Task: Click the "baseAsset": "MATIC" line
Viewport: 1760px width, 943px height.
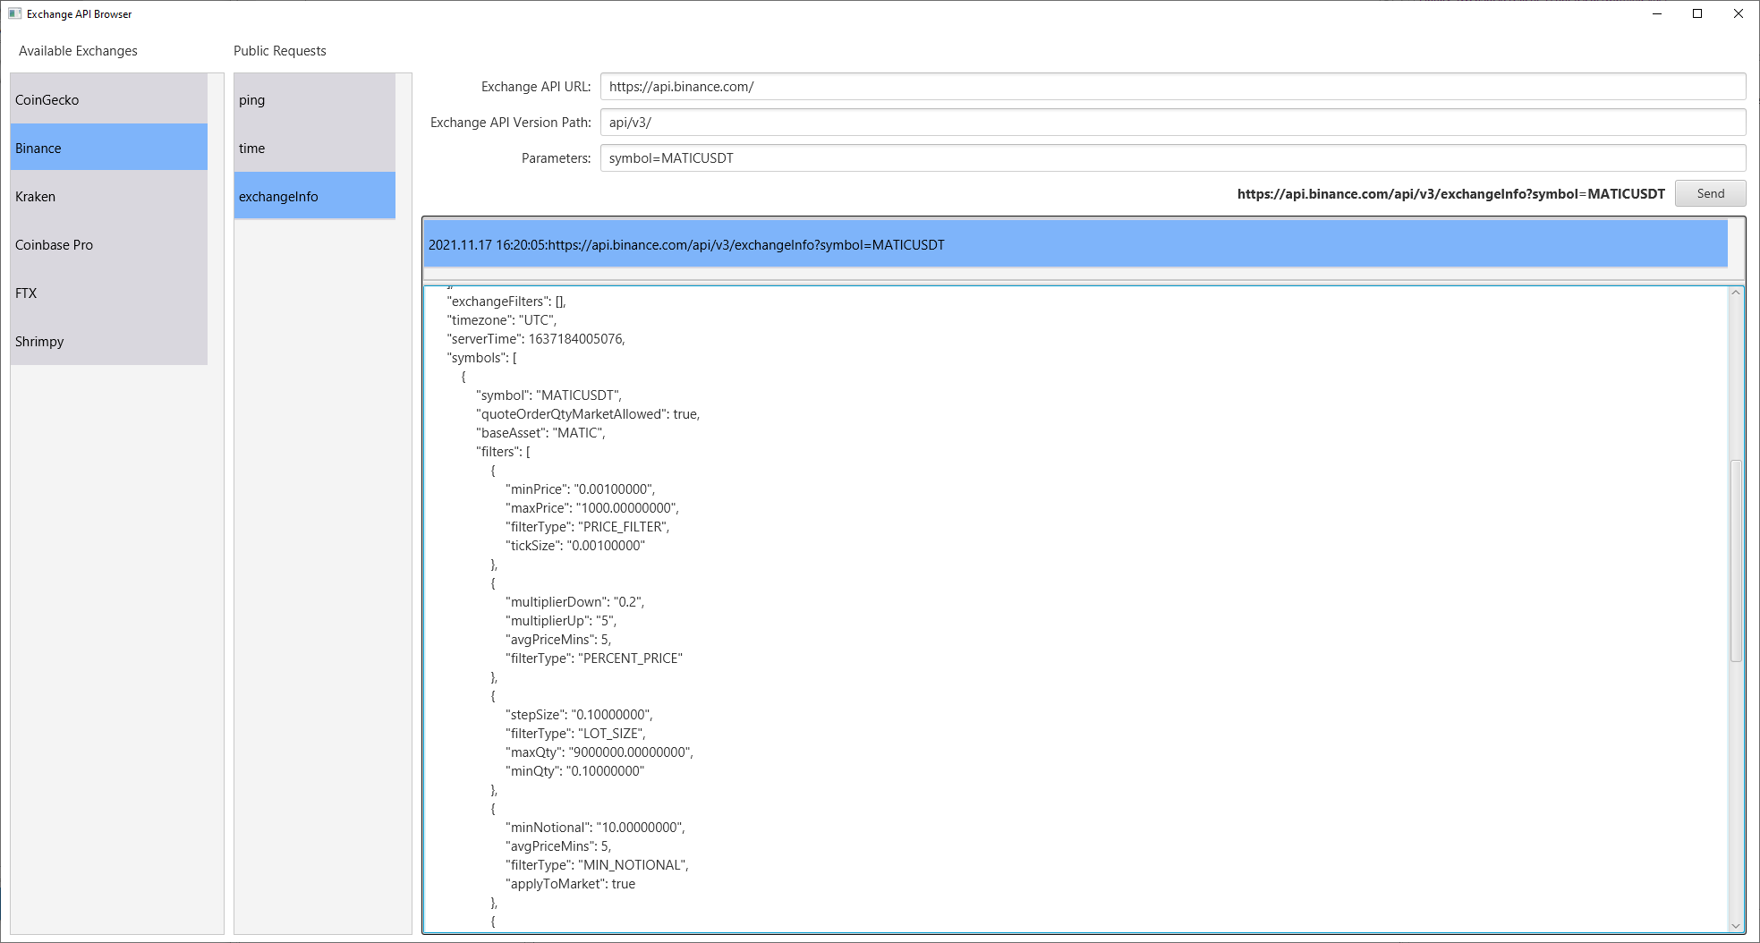Action: pos(540,433)
